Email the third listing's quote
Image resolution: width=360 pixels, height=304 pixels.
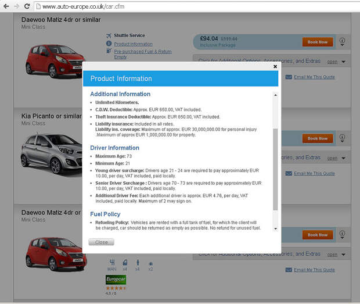pos(314,270)
